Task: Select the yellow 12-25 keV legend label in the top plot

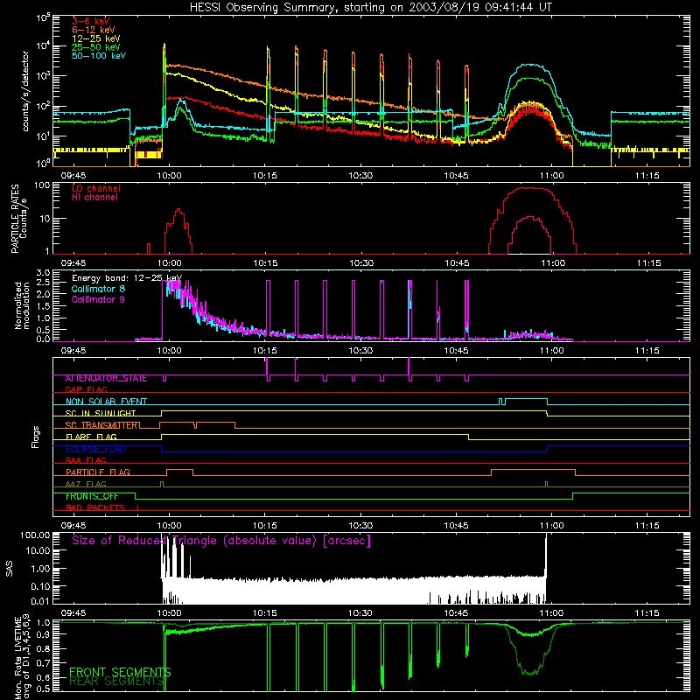Action: (96, 38)
